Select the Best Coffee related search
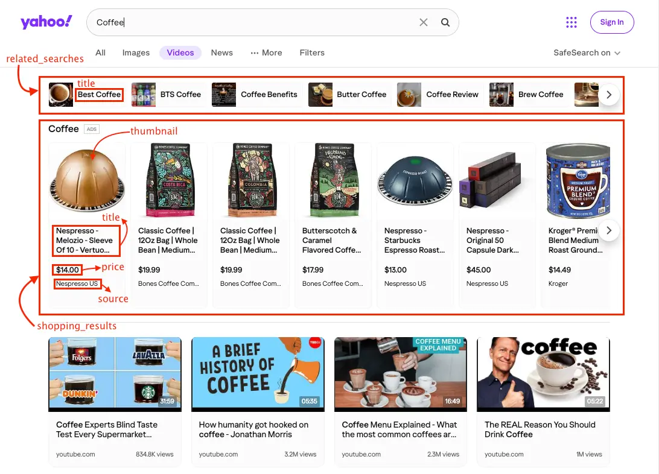 99,95
